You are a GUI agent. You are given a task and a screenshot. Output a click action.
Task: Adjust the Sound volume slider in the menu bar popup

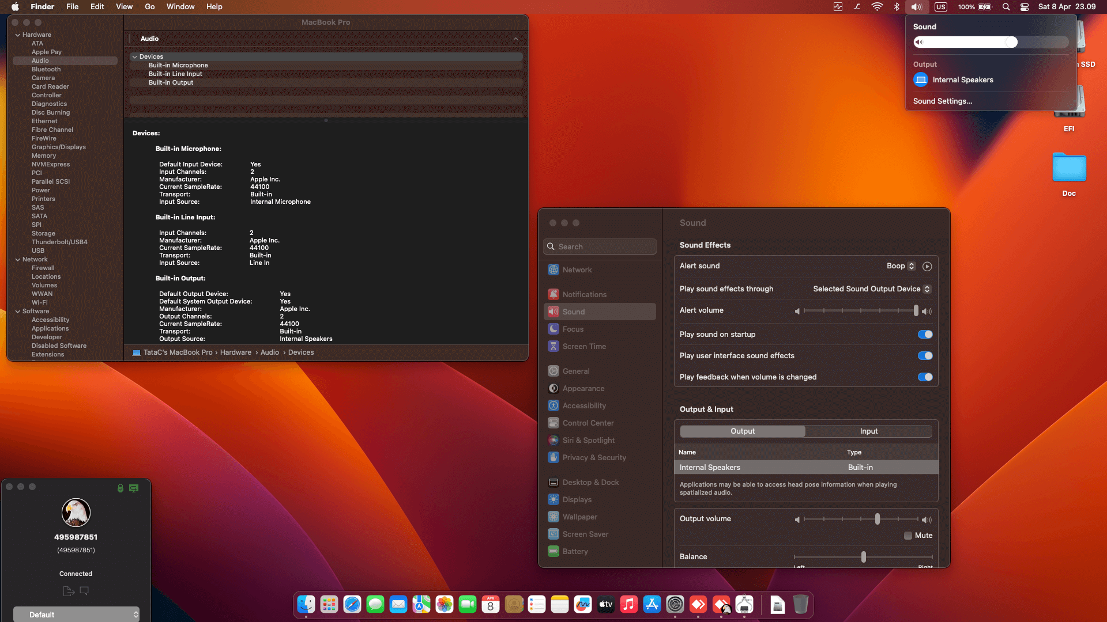point(991,42)
